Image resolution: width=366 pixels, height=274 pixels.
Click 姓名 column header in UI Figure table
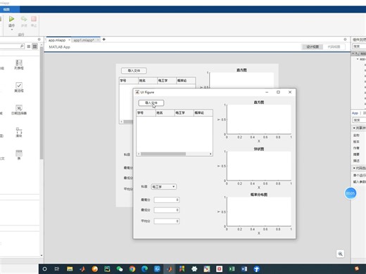pos(165,113)
